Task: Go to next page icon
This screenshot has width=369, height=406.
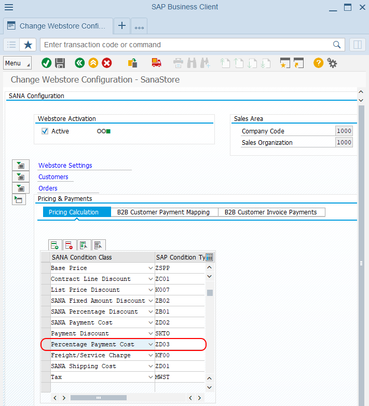Action: click(252, 63)
